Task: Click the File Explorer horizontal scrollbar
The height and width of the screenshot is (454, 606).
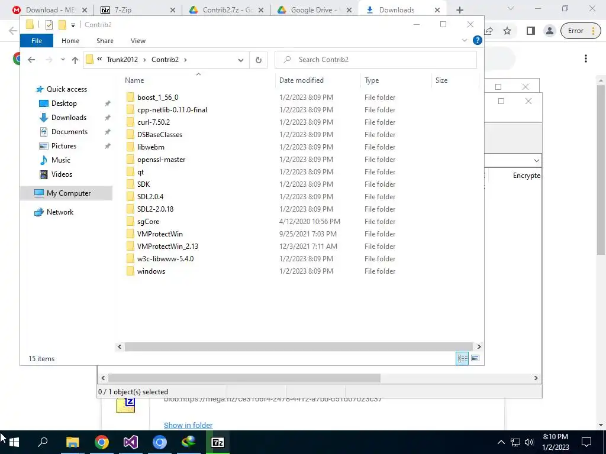Action: point(298,346)
